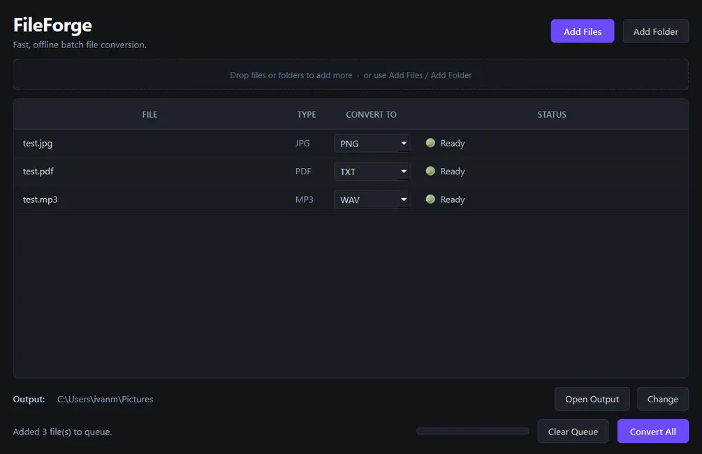Click the Ready status text for test.jpg
Viewport: 702px width, 454px height.
(452, 144)
